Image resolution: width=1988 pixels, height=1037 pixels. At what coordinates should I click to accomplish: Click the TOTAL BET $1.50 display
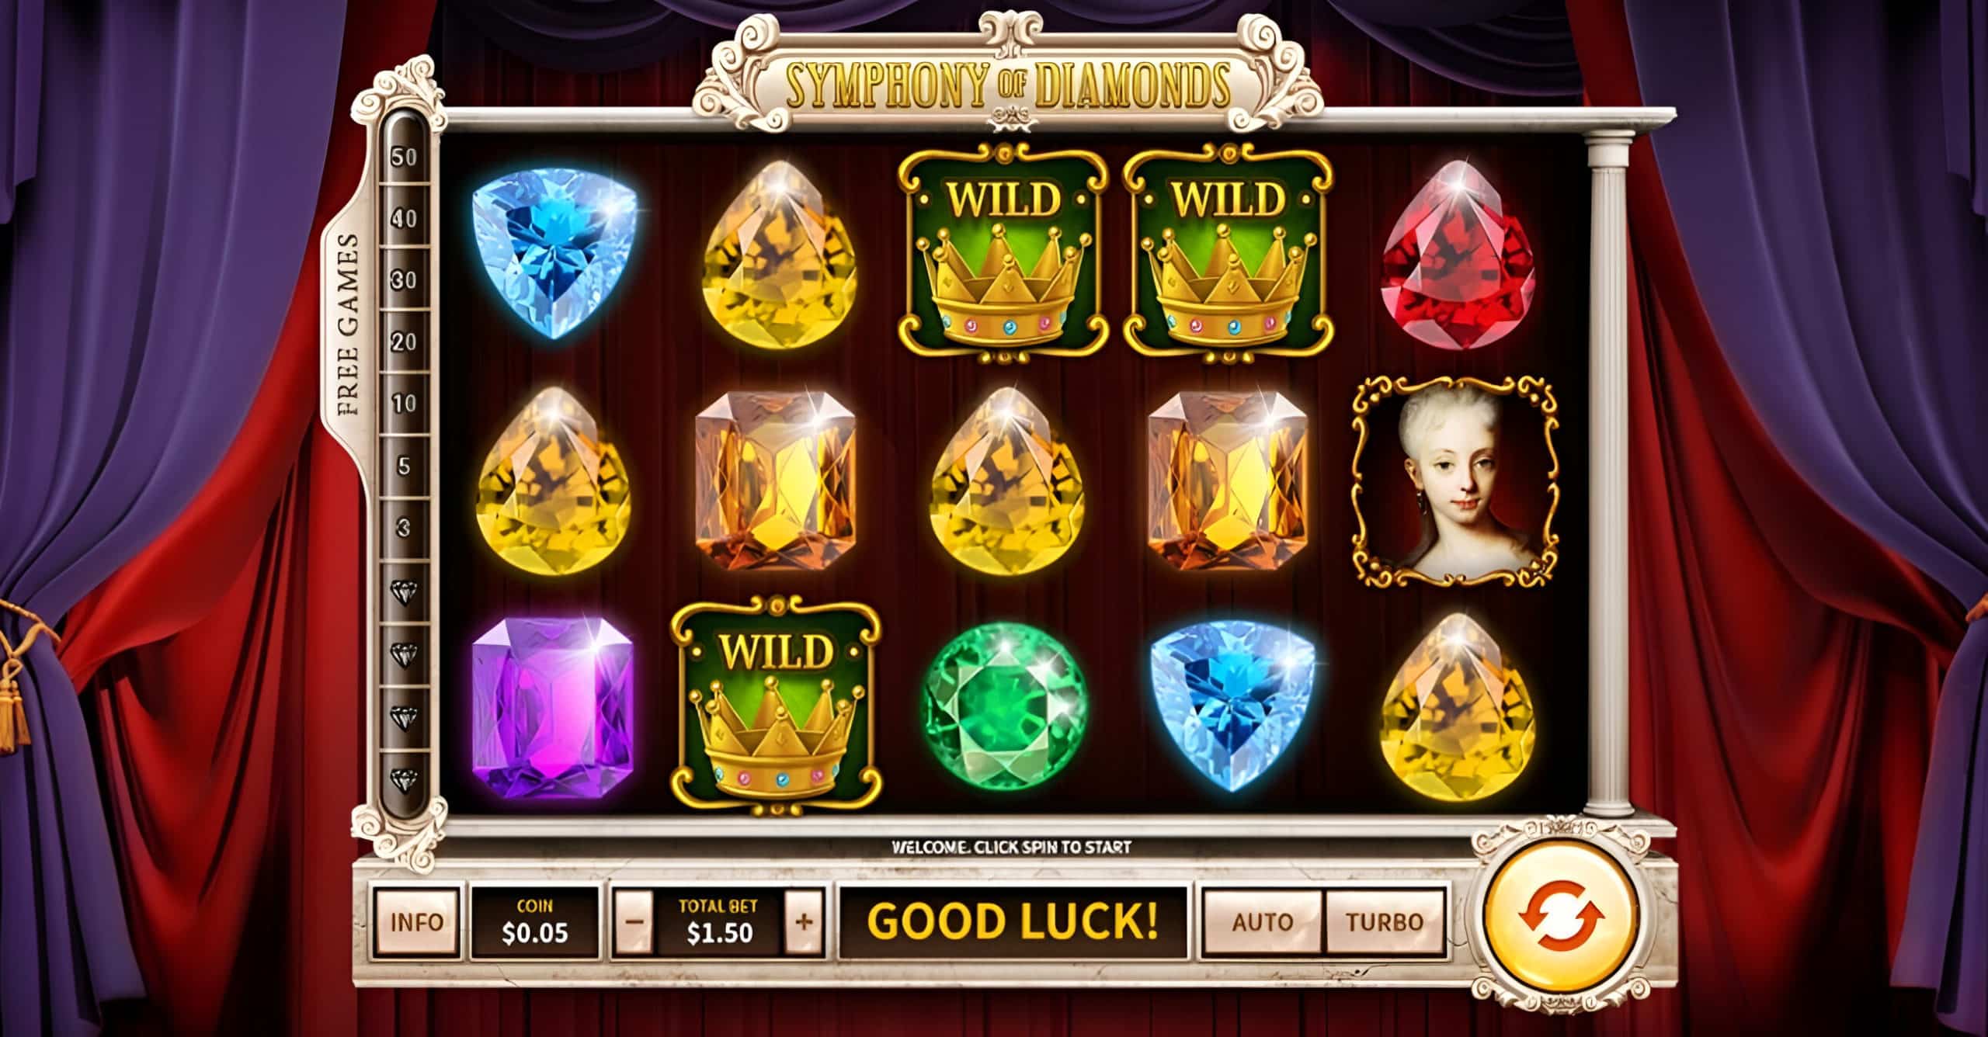pos(719,921)
